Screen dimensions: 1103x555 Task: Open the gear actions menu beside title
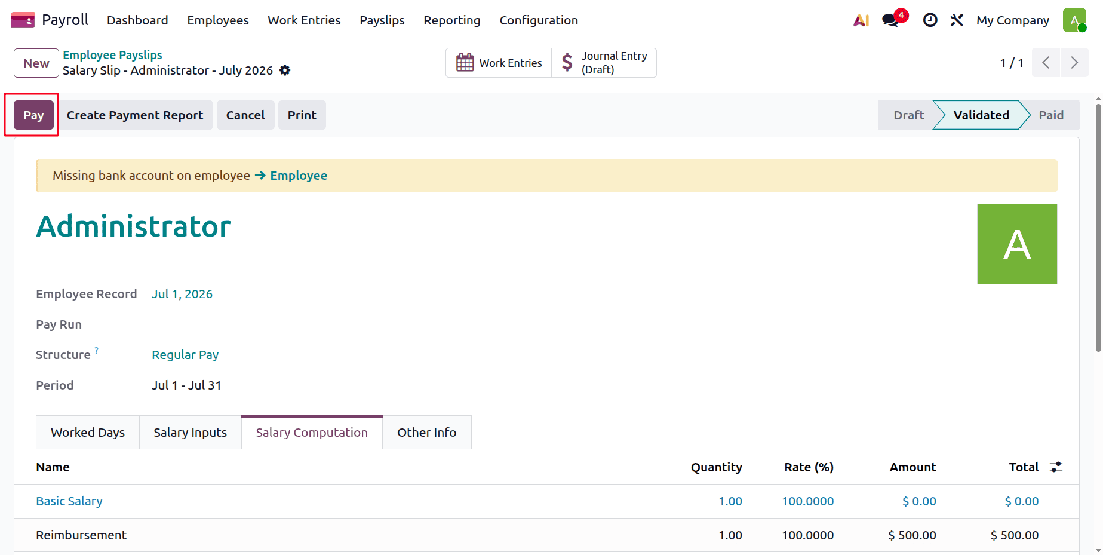[x=285, y=70]
